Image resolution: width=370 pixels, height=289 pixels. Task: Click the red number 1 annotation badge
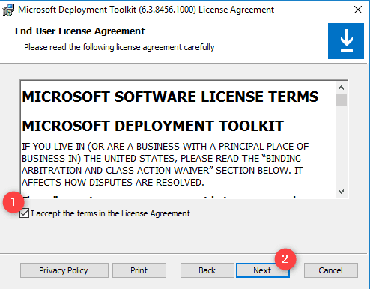coord(13,202)
